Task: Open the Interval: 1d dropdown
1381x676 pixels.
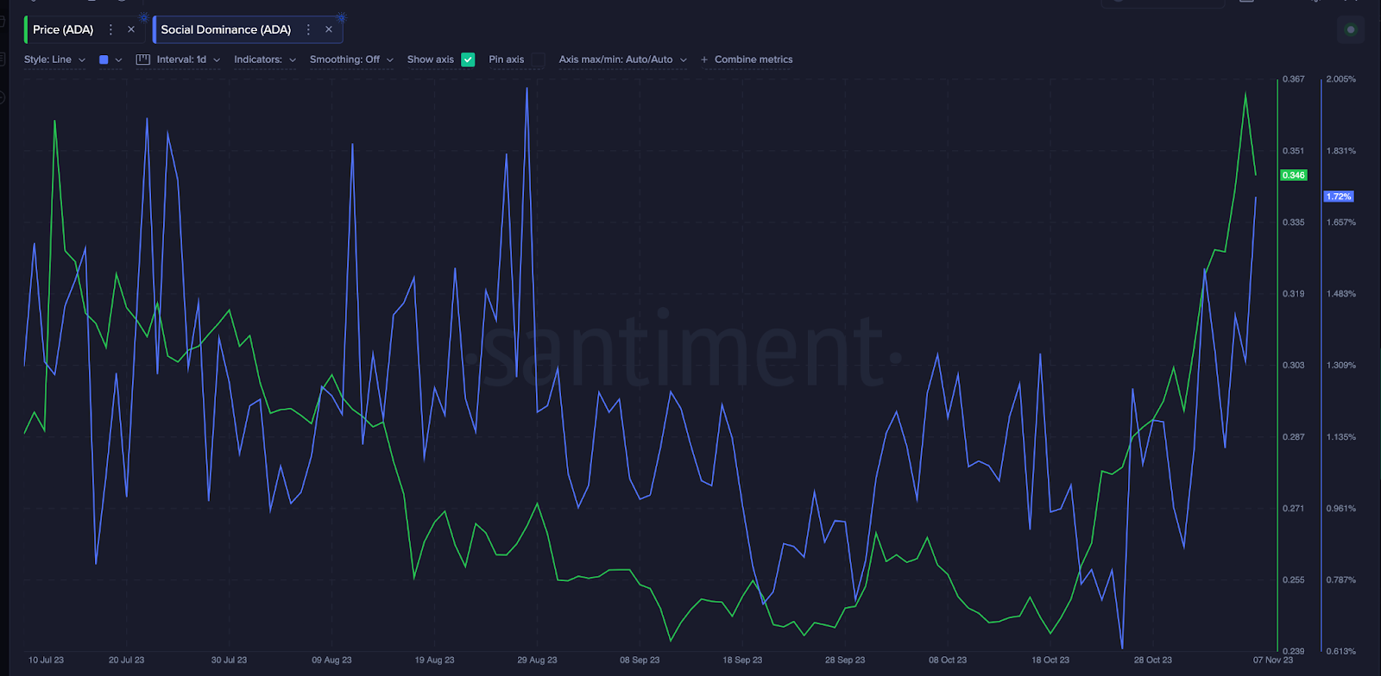Action: pos(188,59)
